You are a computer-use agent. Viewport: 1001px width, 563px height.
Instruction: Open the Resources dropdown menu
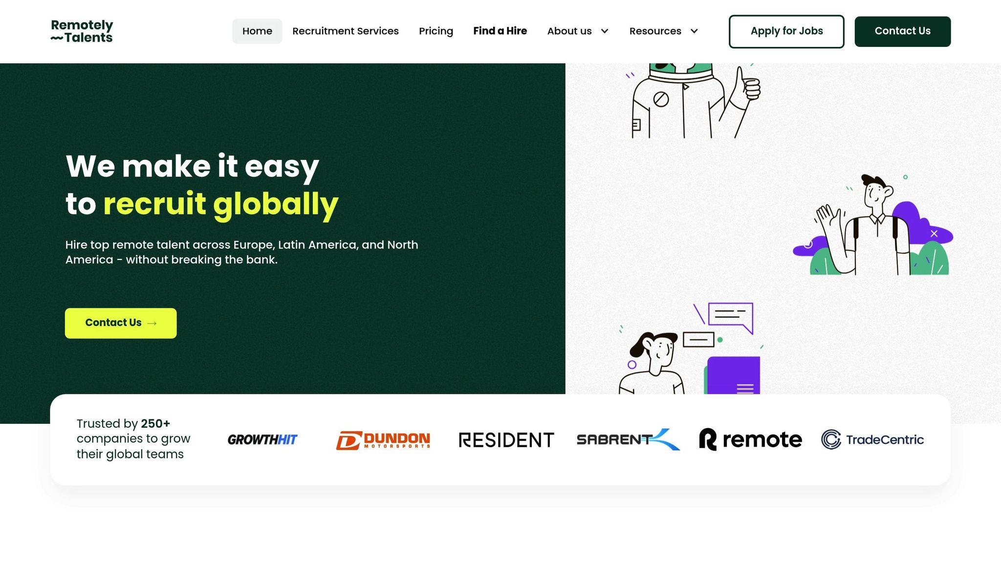click(662, 31)
